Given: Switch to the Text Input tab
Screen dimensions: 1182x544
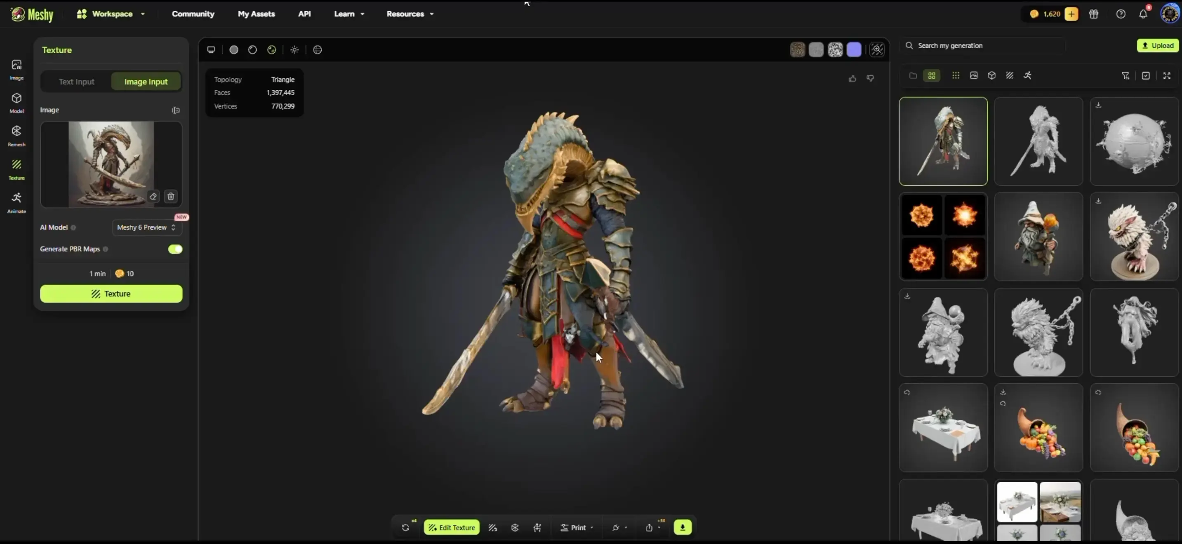Looking at the screenshot, I should [76, 81].
